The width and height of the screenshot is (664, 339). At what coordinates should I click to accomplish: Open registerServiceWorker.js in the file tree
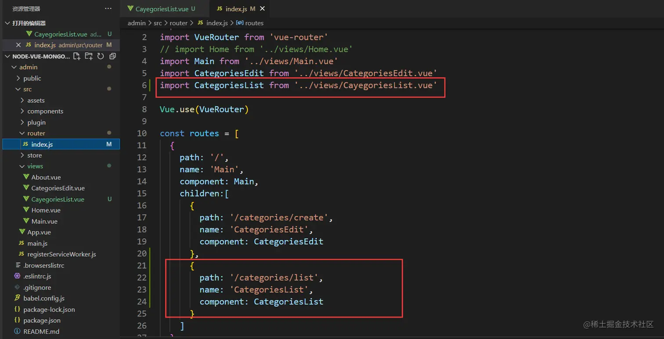pos(61,254)
